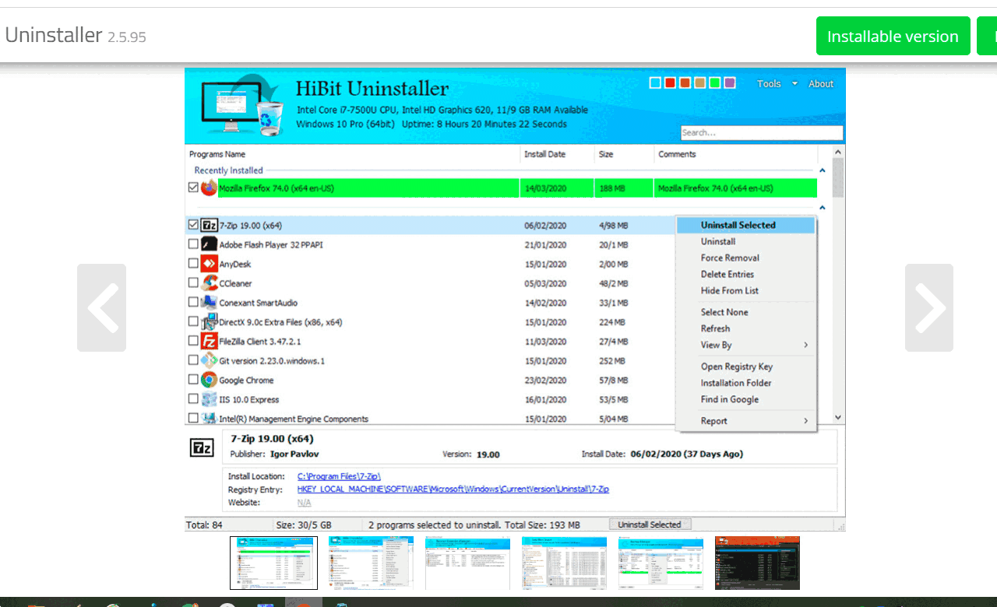Uncheck the Mozilla Firefox 74.0 checkbox
This screenshot has width=997, height=607.
(x=193, y=188)
